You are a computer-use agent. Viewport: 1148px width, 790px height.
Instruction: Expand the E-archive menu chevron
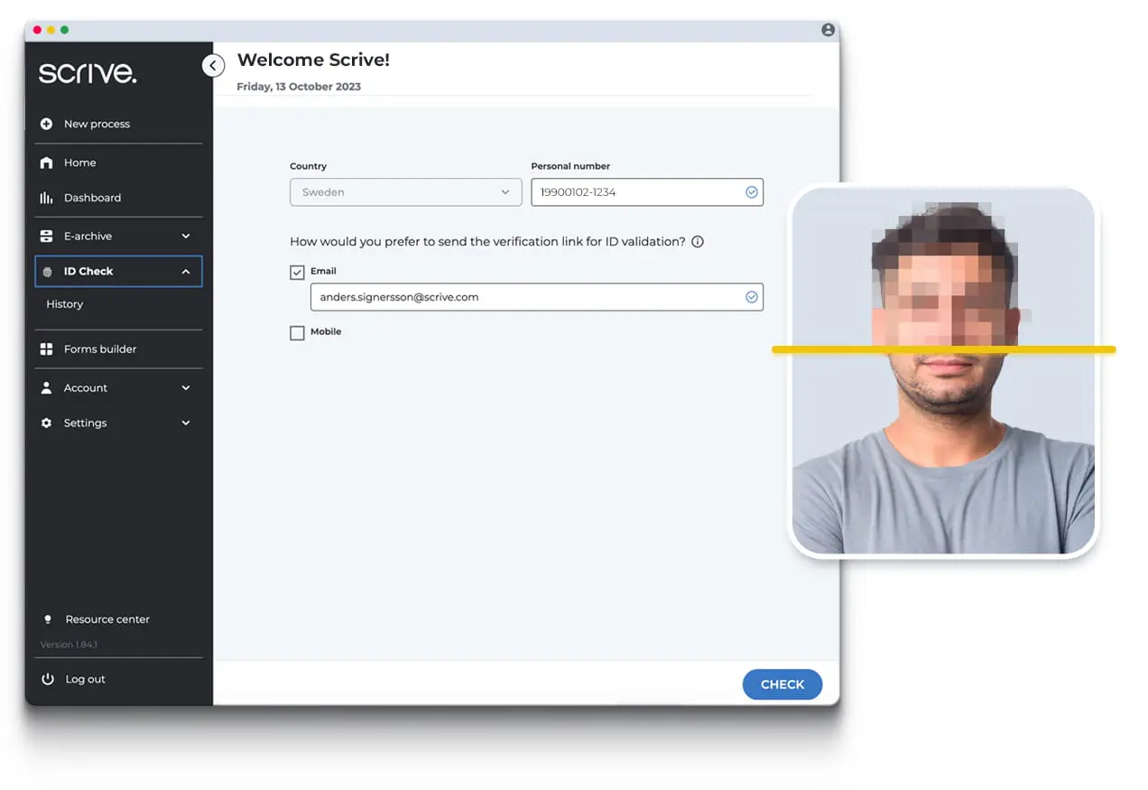[x=186, y=237]
